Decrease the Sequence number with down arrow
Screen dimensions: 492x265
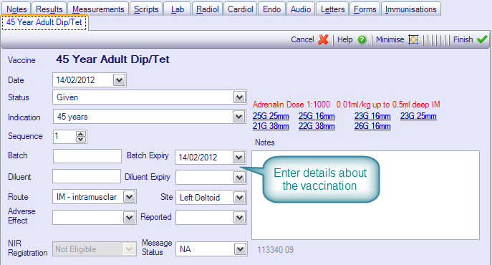81,140
